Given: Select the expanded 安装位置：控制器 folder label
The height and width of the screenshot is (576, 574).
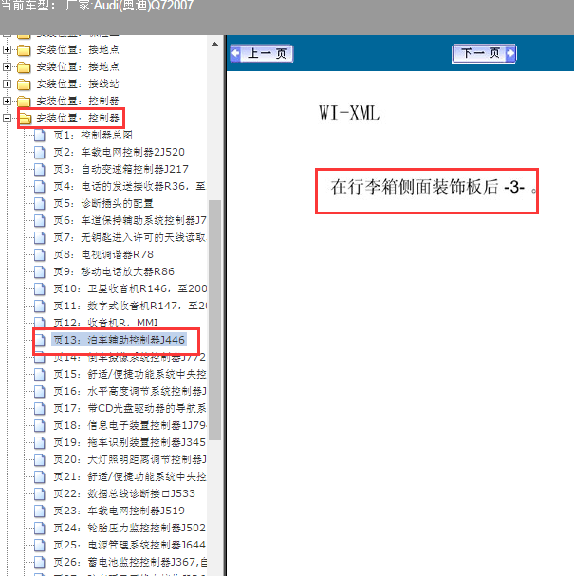Looking at the screenshot, I should (78, 118).
